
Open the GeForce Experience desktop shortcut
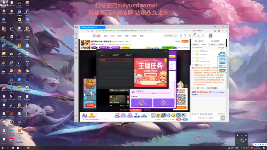(4, 38)
